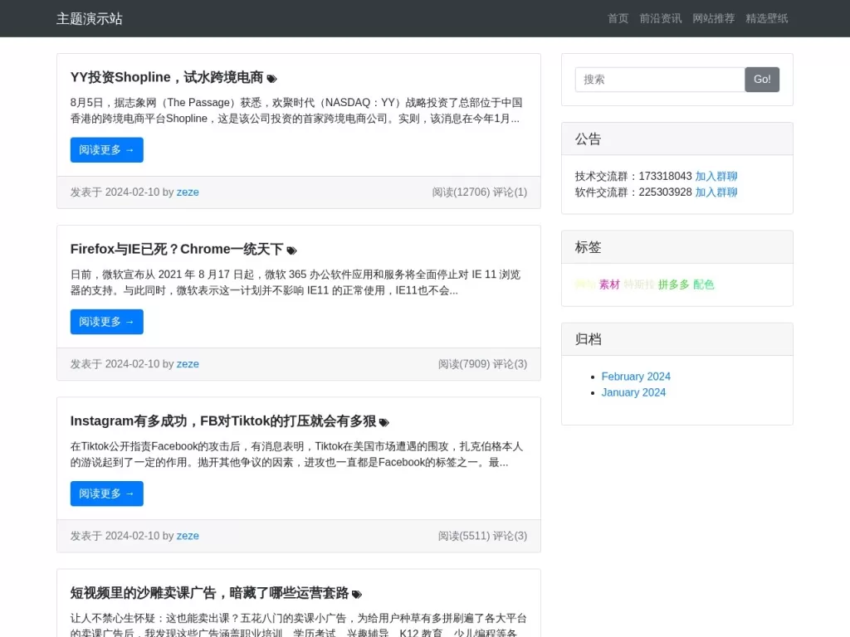Join the 技术交流群 via 加入群聊 link
Screen dimensions: 850x637
716,177
